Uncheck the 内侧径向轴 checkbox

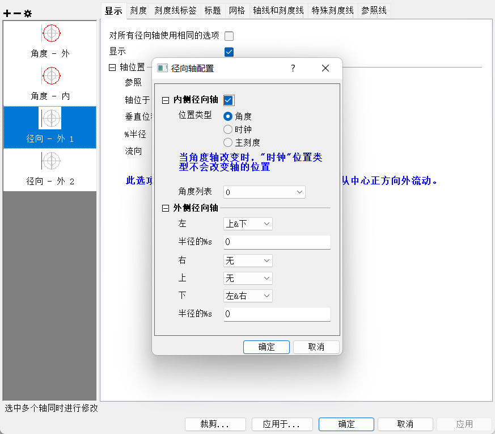[x=229, y=100]
